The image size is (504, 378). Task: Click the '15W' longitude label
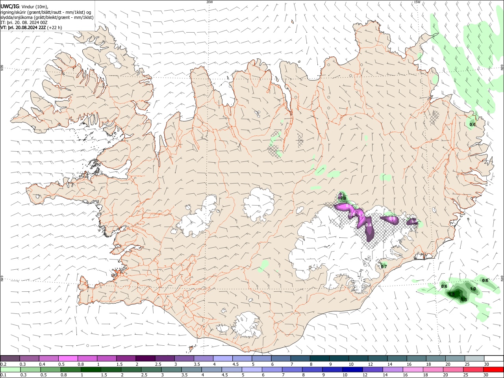(x=417, y=2)
